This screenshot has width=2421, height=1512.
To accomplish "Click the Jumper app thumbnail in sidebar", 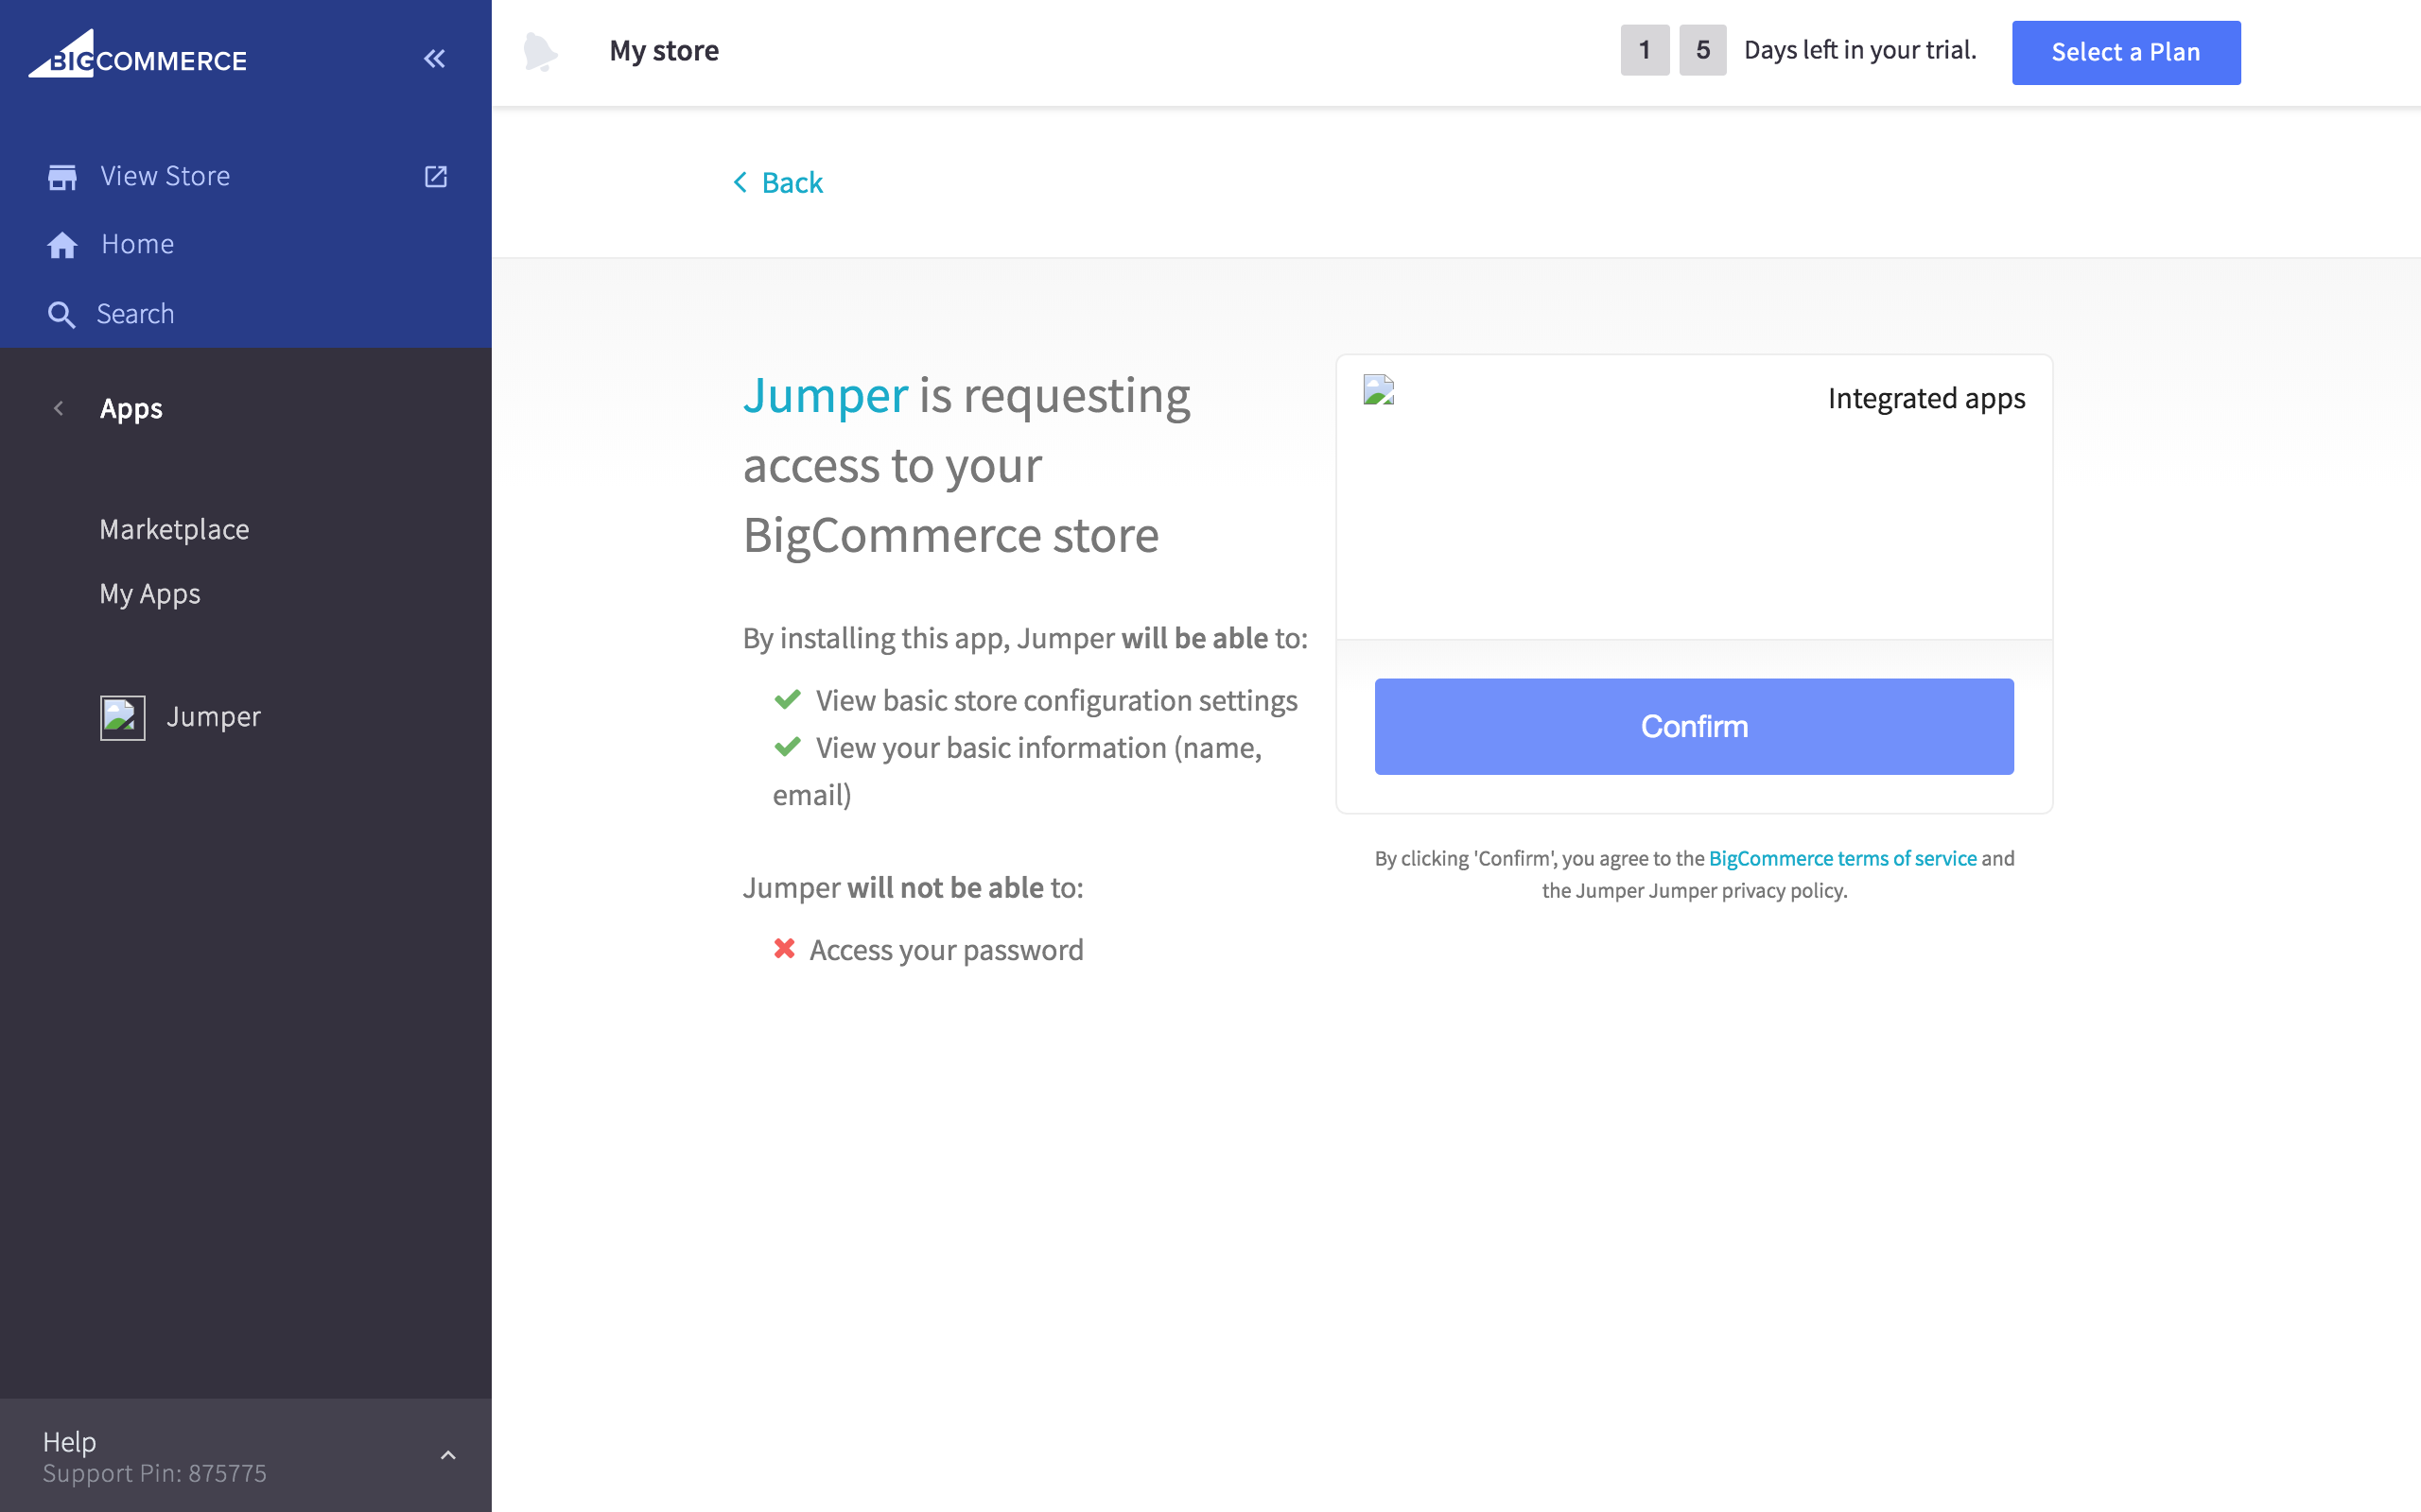I will click(122, 718).
